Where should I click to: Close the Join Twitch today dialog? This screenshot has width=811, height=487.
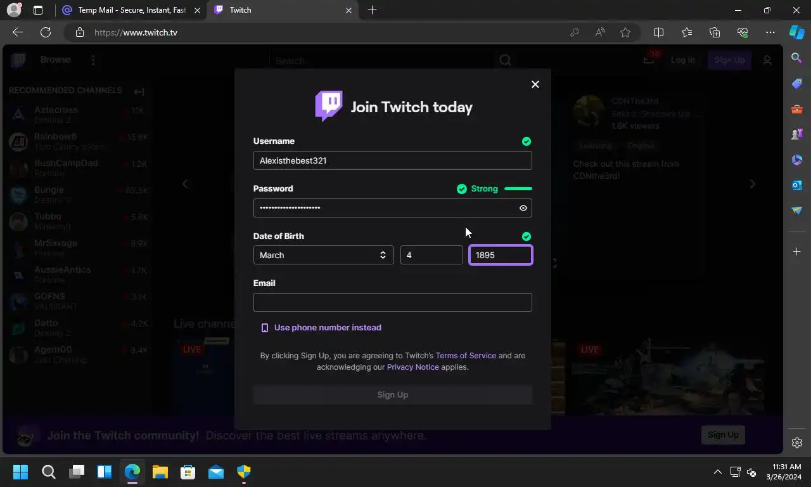[x=535, y=84]
